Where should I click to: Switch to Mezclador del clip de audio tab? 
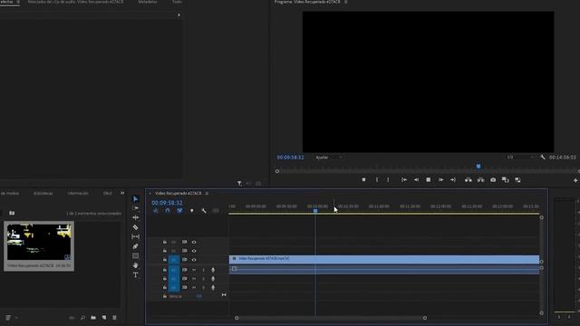[x=76, y=2]
